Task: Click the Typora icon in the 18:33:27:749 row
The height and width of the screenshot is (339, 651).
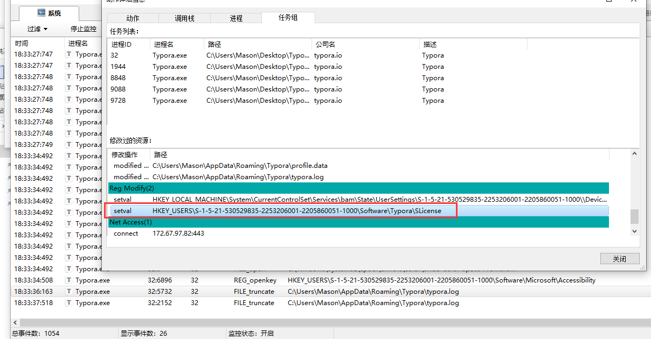Action: (69, 145)
